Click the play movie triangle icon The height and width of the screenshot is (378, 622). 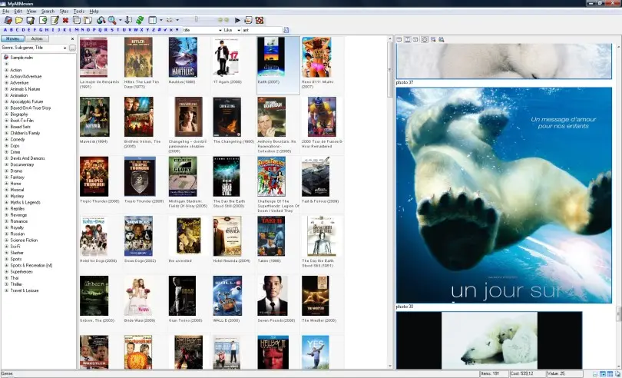pyautogui.click(x=237, y=20)
